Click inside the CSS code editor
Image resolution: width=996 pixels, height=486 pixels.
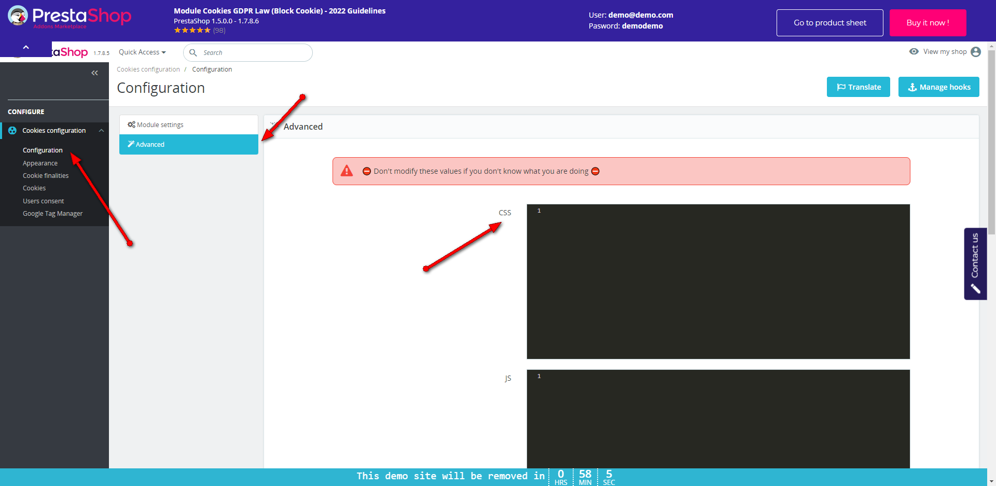718,282
